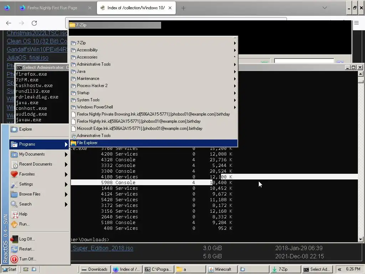Screen dimensions: 365x274
Task: Reload the Firefox page
Action: (34, 23)
